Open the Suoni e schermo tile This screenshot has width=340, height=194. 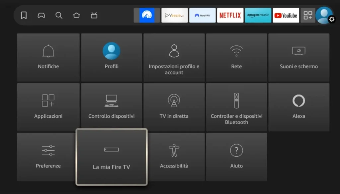pos(299,57)
